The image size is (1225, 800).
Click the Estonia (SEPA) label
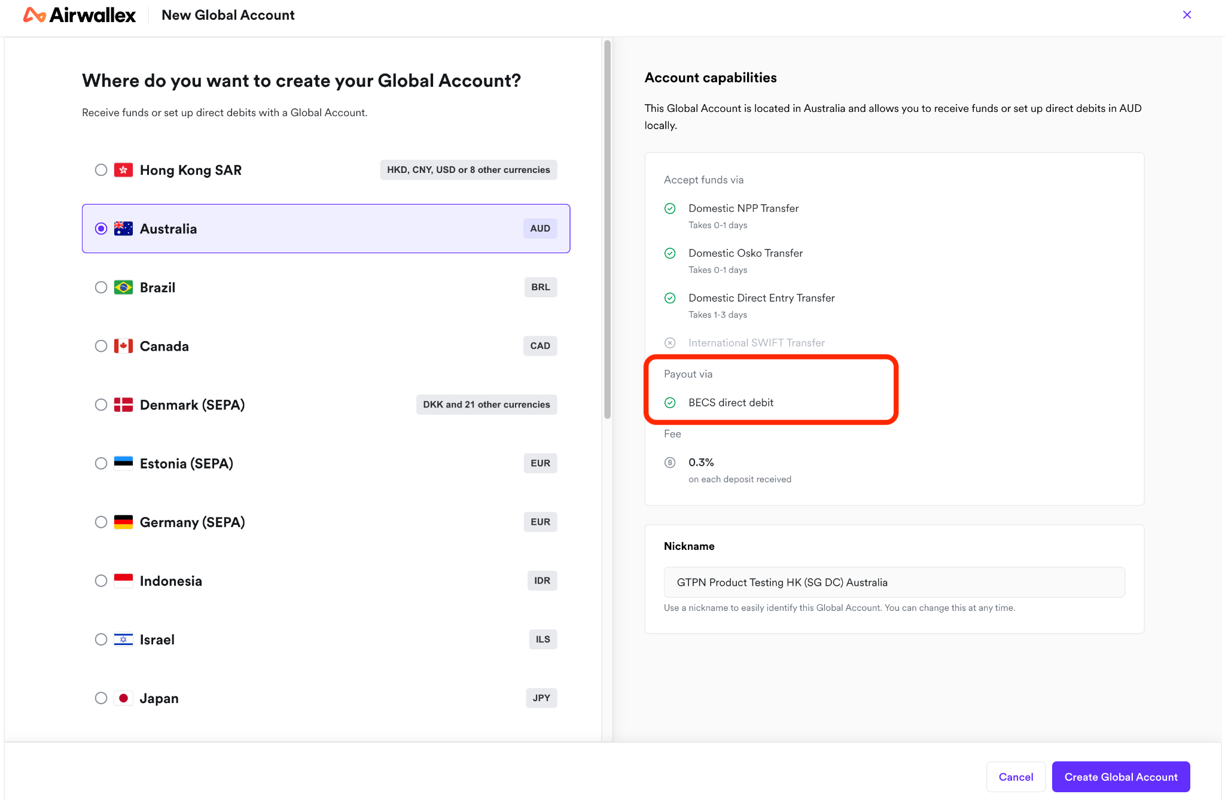tap(187, 463)
